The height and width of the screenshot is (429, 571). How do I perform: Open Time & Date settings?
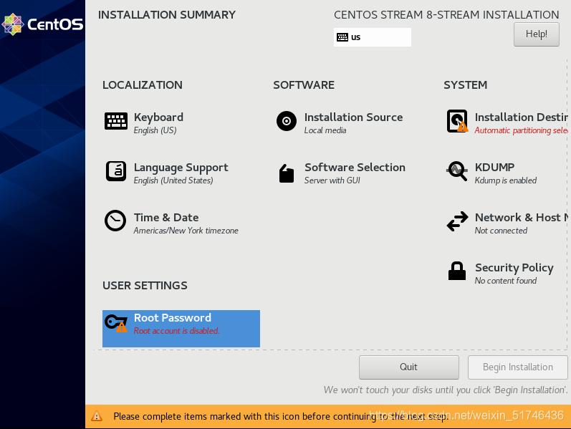pyautogui.click(x=166, y=218)
